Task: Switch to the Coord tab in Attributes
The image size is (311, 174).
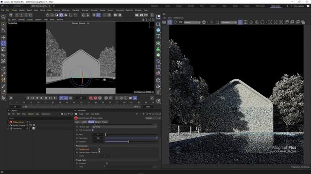Action: tap(84, 122)
